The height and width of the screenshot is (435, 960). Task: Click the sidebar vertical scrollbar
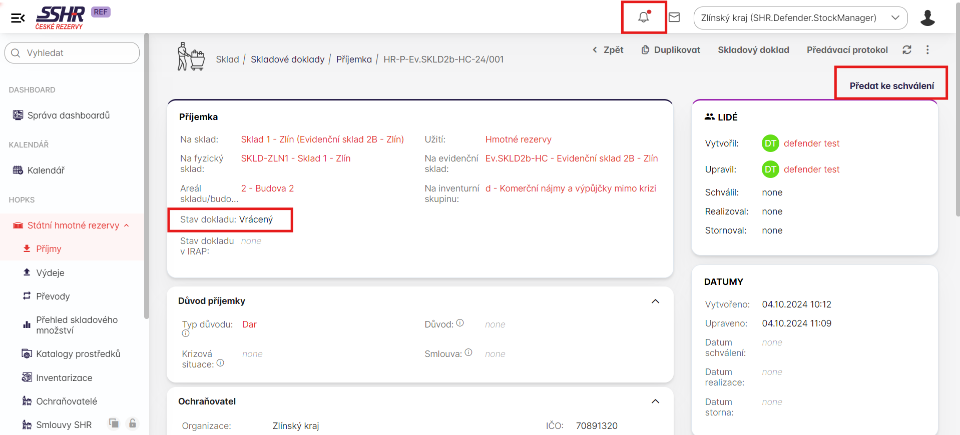pyautogui.click(x=146, y=175)
